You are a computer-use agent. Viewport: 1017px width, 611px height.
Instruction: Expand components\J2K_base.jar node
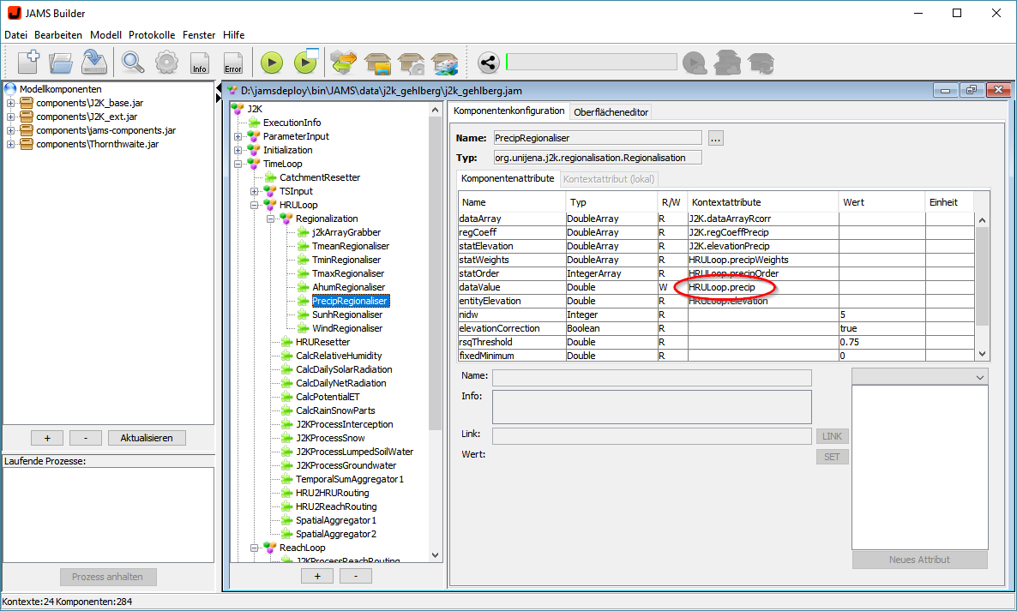coord(10,103)
